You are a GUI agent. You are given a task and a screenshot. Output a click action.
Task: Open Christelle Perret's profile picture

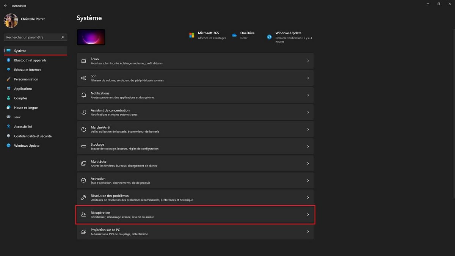click(x=11, y=20)
